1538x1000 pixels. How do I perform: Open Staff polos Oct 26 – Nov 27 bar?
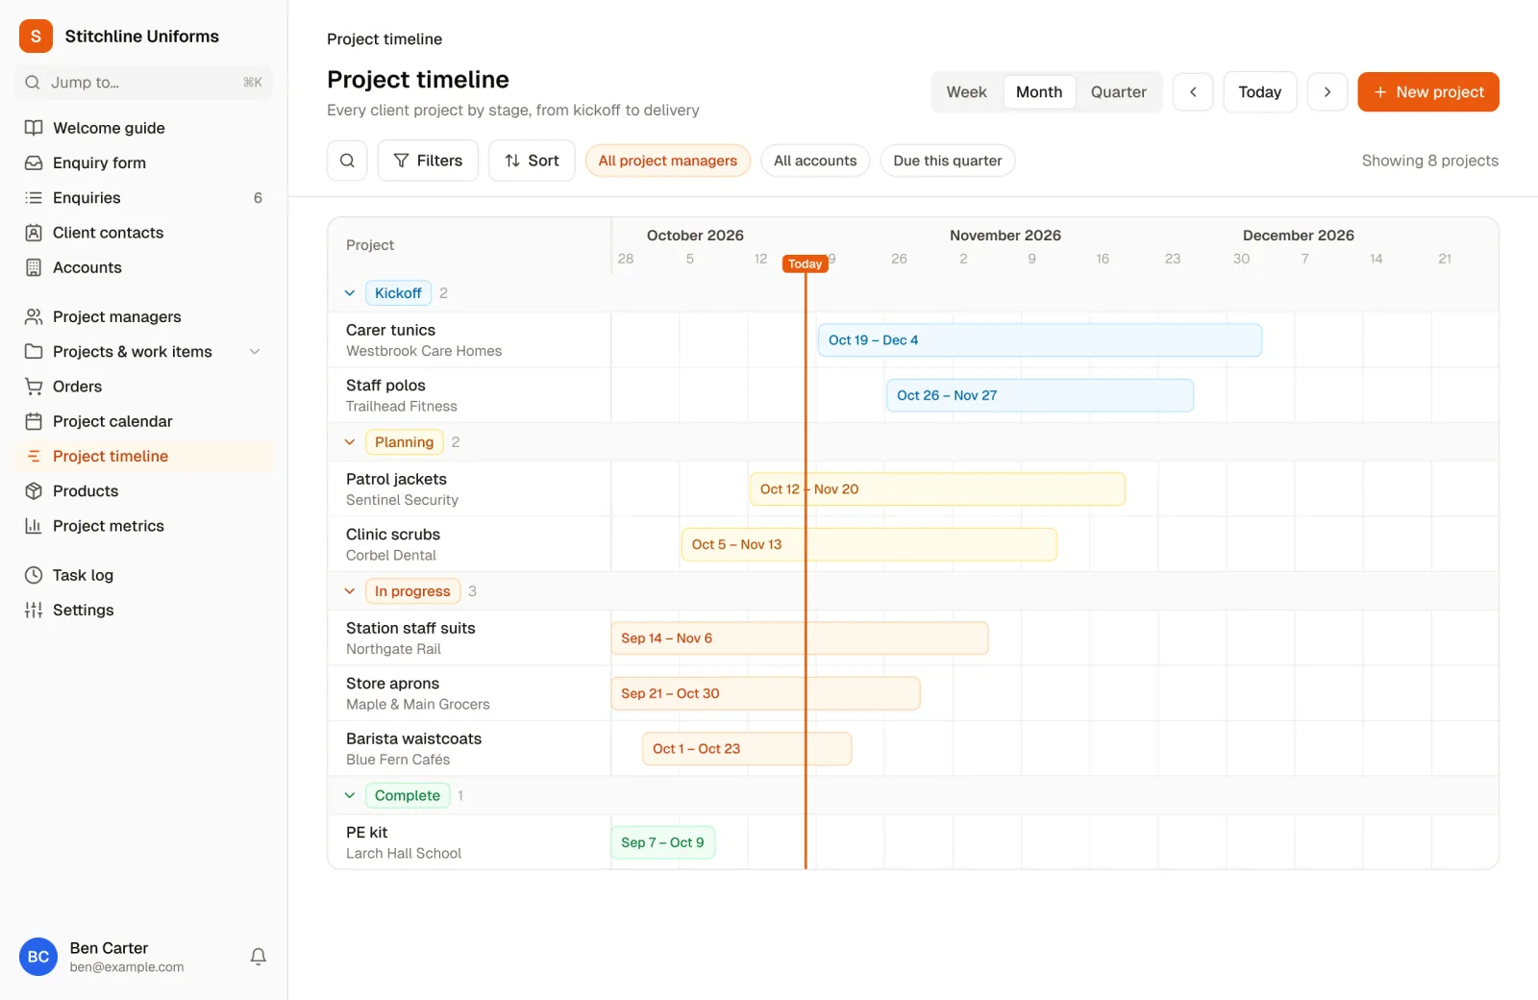[1040, 395]
